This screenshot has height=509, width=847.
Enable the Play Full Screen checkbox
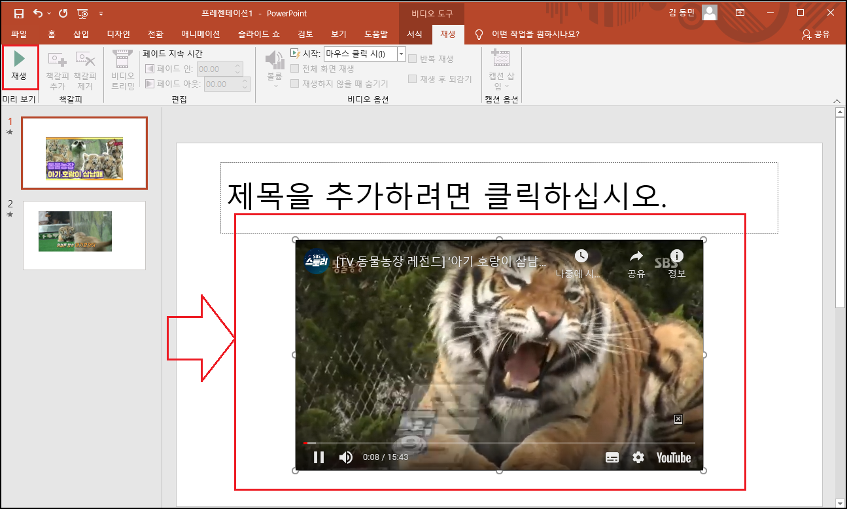[x=295, y=69]
